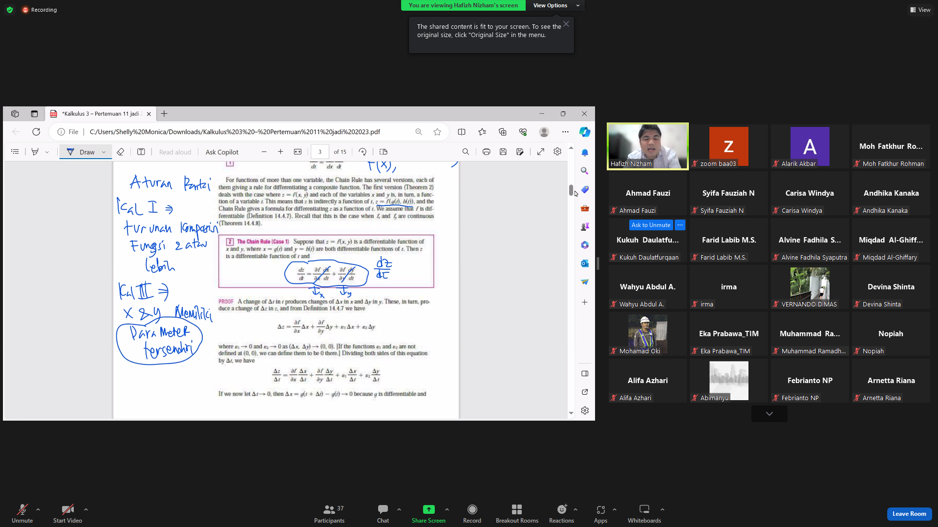
Task: Click the green Share Screen button
Action: [x=428, y=513]
